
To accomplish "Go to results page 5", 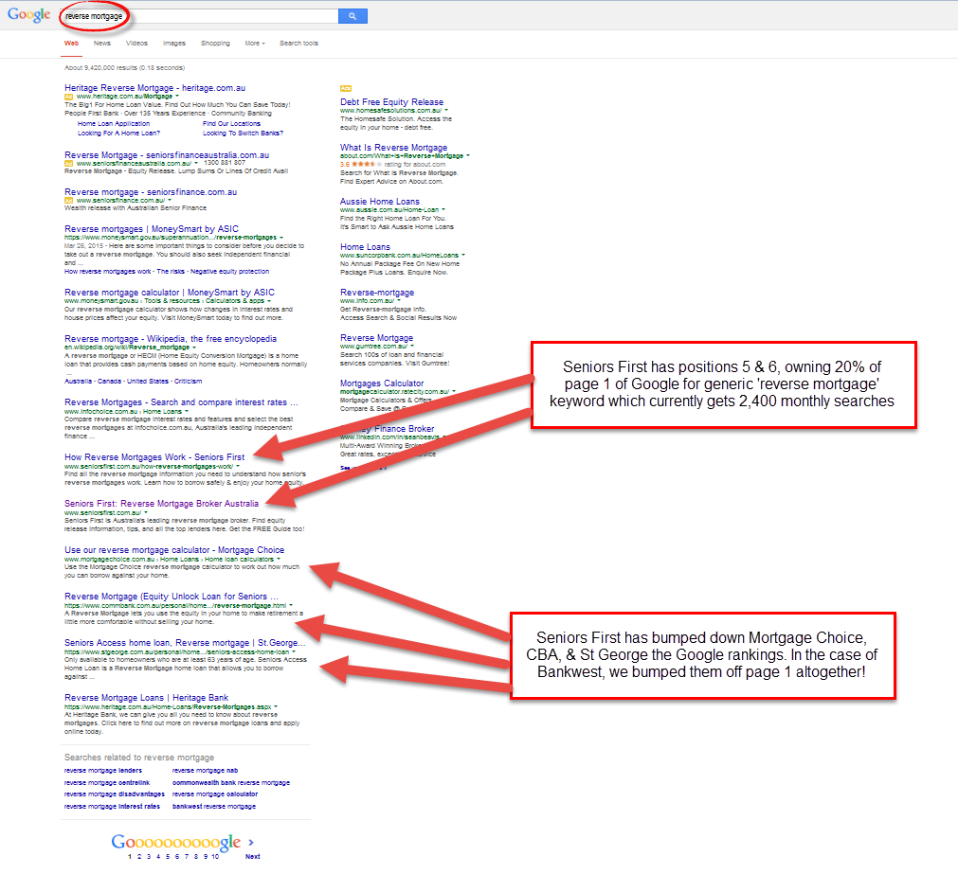I will point(168,857).
